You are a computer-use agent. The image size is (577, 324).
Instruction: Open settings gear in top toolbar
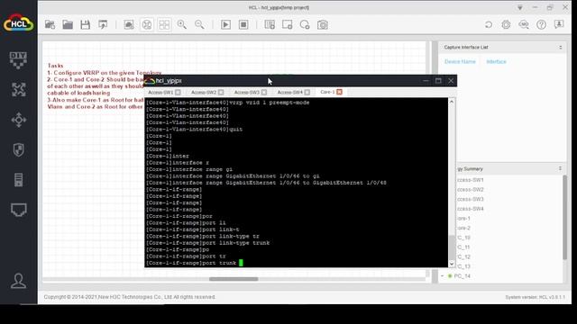coord(506,24)
